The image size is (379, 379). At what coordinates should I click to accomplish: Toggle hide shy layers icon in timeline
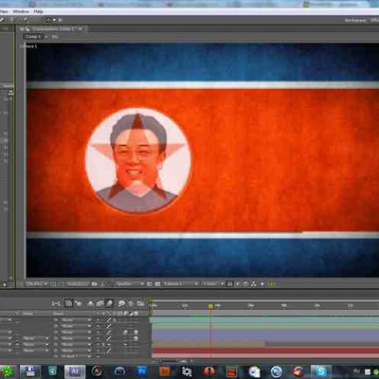tap(91, 303)
